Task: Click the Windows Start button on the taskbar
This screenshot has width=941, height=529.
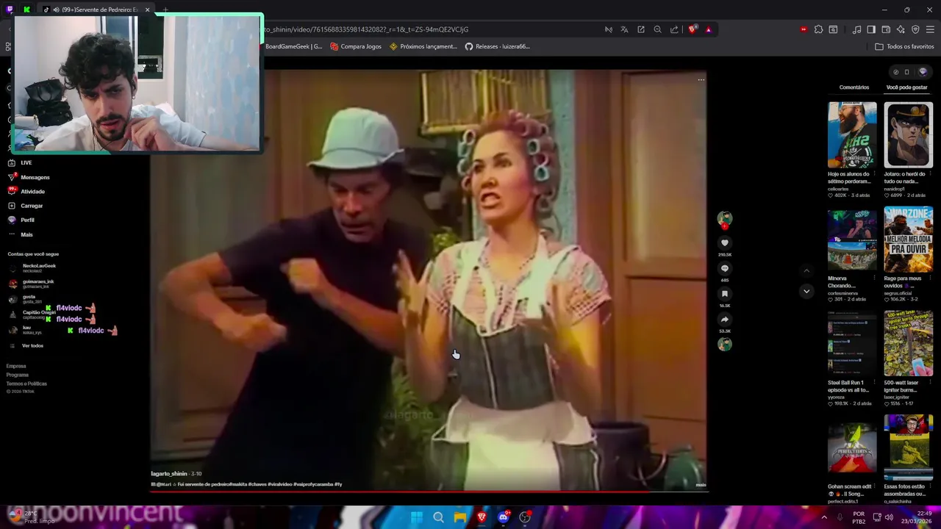Action: pos(416,517)
